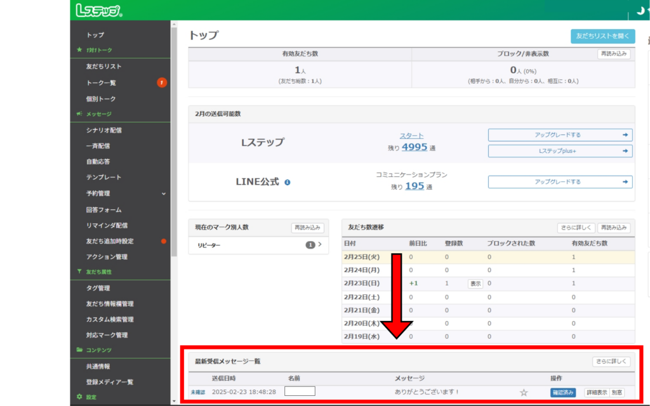
Task: Open the スタート plan link
Action: 411,136
